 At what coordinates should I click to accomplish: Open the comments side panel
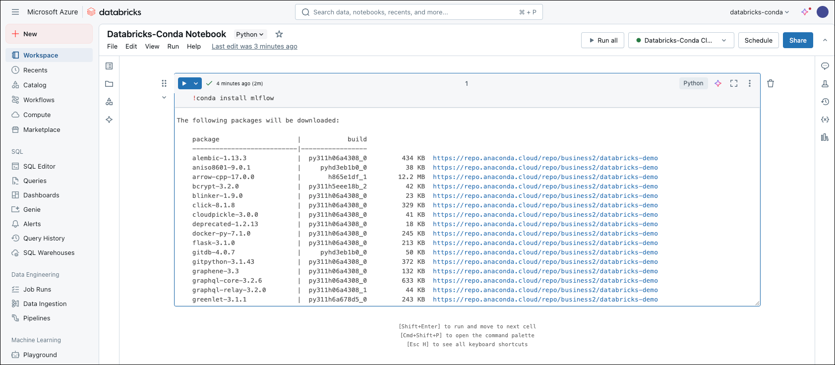825,66
